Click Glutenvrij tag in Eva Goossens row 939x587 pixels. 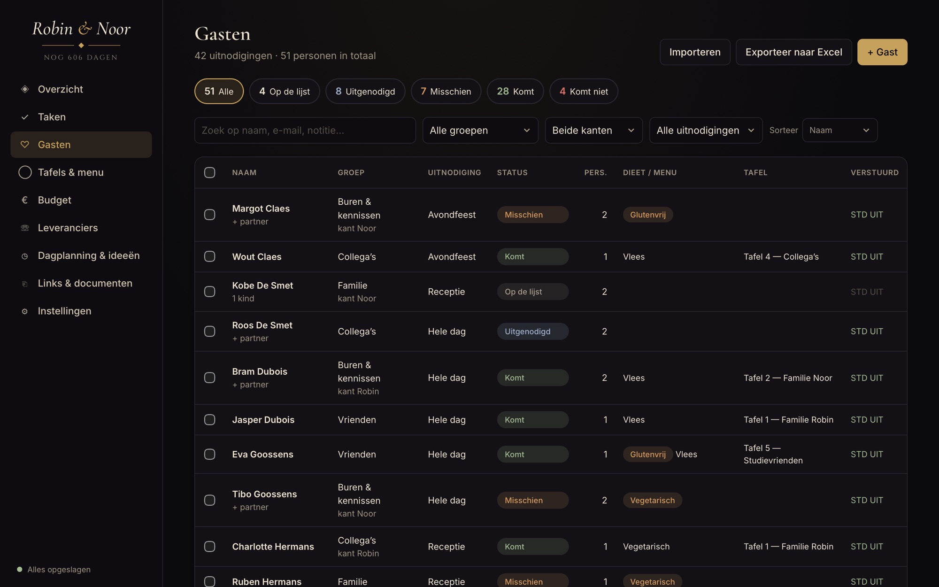[647, 454]
